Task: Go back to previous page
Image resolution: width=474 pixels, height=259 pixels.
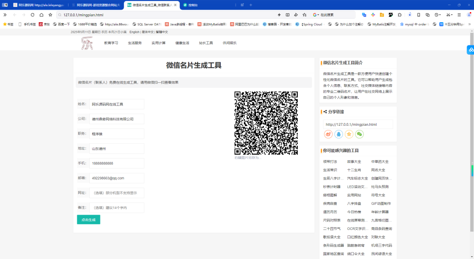Action: coord(14,15)
